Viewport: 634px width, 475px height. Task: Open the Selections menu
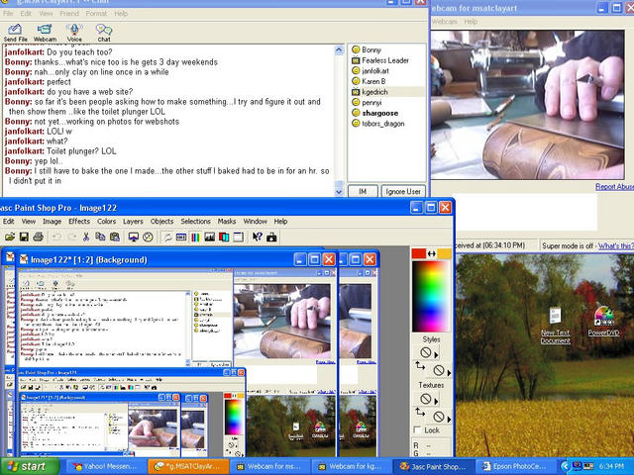click(x=196, y=222)
